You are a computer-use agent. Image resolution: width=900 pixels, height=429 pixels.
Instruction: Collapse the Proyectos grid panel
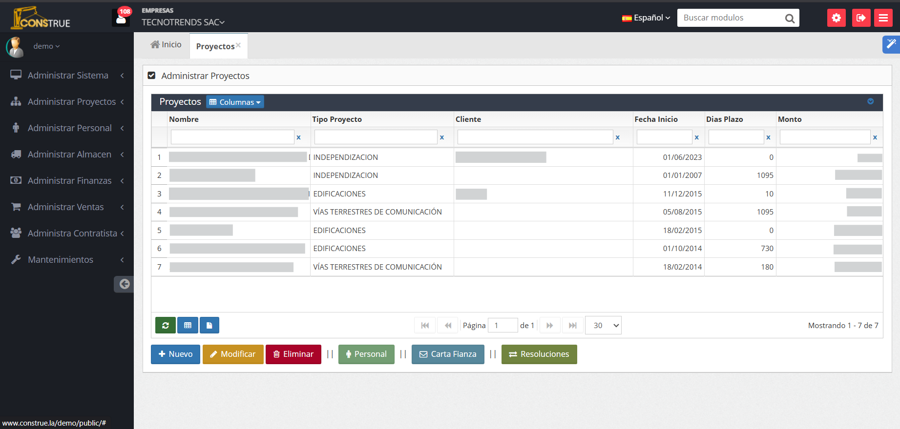point(870,101)
